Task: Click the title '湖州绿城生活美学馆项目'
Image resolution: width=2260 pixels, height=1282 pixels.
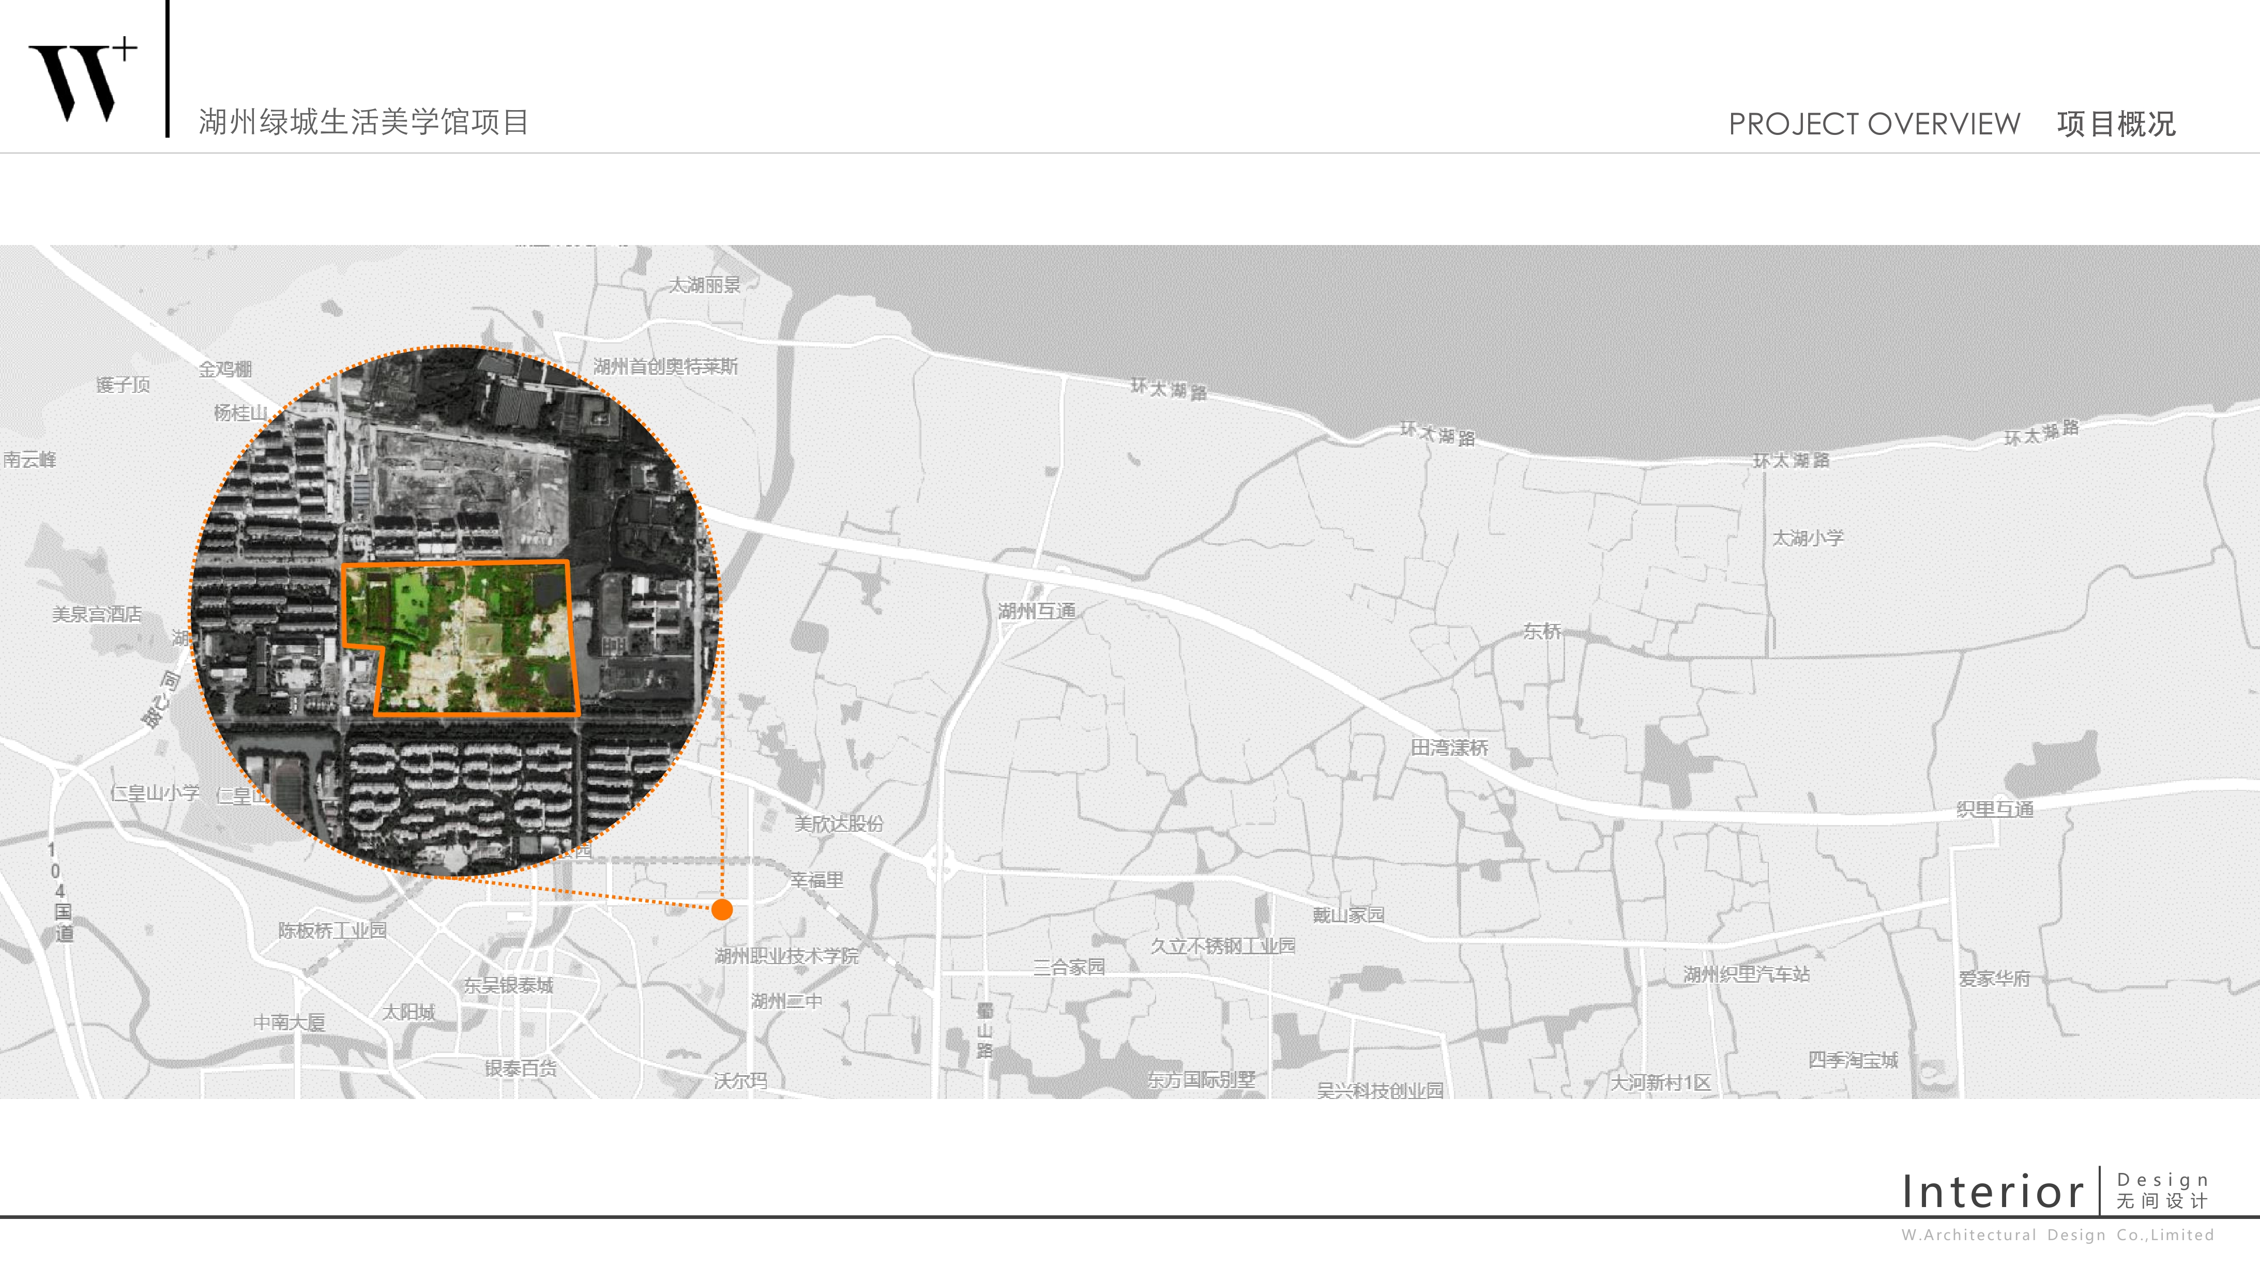Action: [363, 121]
